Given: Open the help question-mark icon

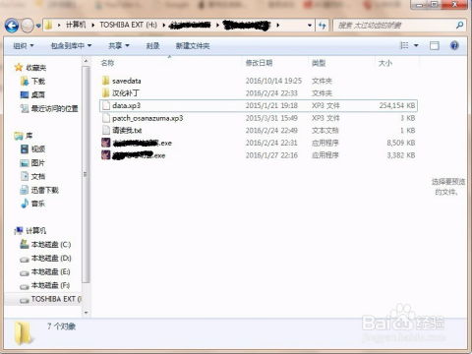Looking at the screenshot, I should (x=454, y=45).
